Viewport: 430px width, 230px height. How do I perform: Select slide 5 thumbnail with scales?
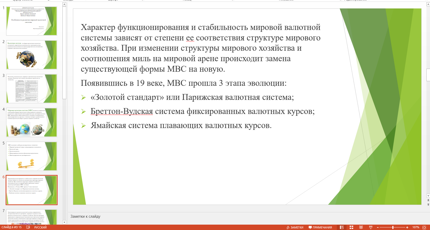(x=32, y=156)
